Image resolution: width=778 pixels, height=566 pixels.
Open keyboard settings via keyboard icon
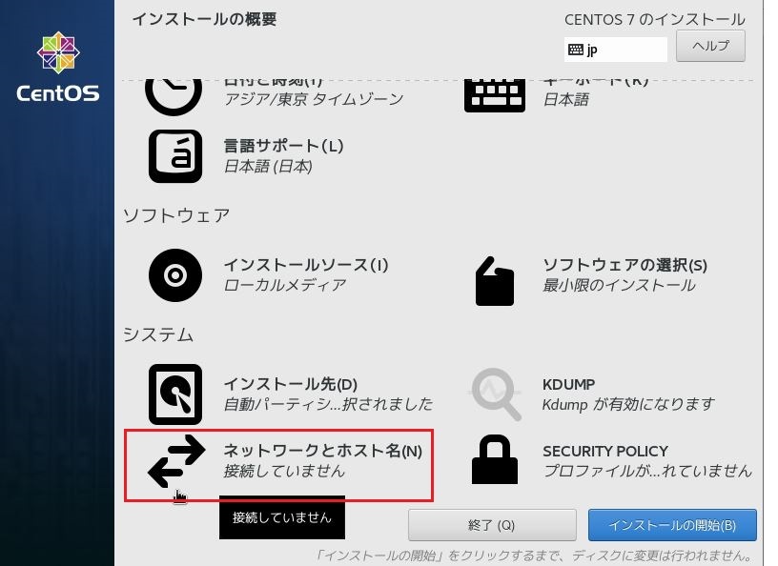(x=495, y=95)
